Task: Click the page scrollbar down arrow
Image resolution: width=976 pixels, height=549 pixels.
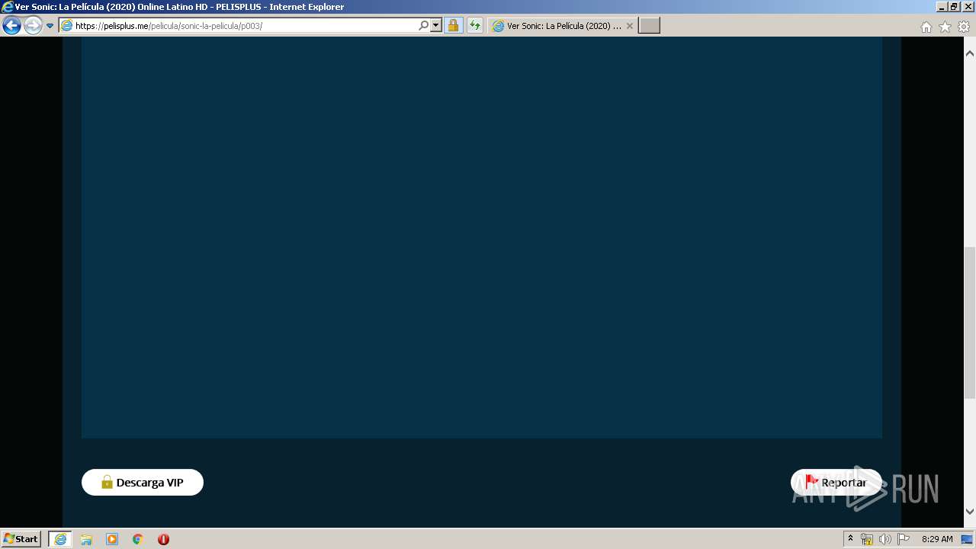Action: point(970,512)
